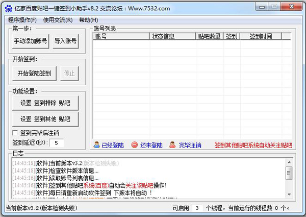
Task: Open the 使用交流(R) menu
Action: click(x=58, y=20)
